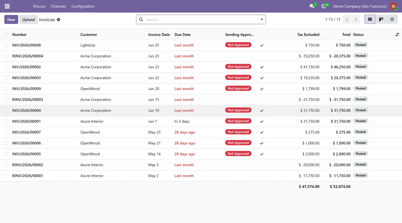Click customer LightsUp cell

88,45
